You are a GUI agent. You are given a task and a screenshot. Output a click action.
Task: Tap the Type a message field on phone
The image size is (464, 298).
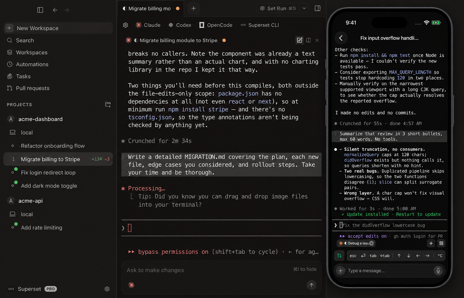tap(389, 271)
